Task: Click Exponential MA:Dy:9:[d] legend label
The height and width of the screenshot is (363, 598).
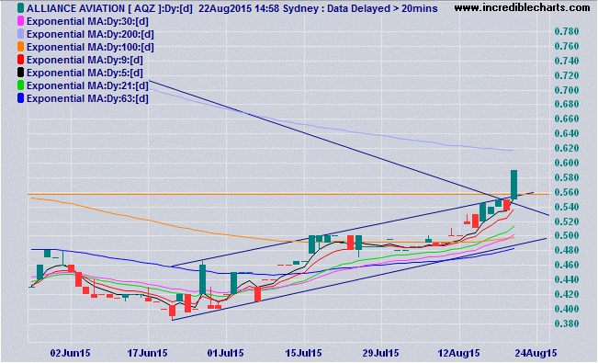Action: pyautogui.click(x=85, y=60)
